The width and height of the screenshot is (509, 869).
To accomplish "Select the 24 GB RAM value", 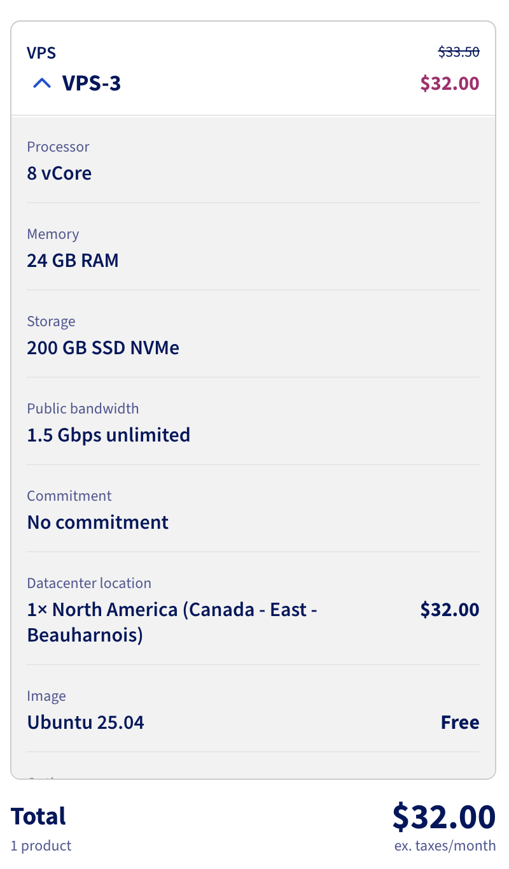I will point(73,261).
